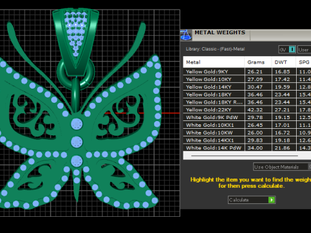
Task: Switch to the User library button
Action: coord(305,50)
